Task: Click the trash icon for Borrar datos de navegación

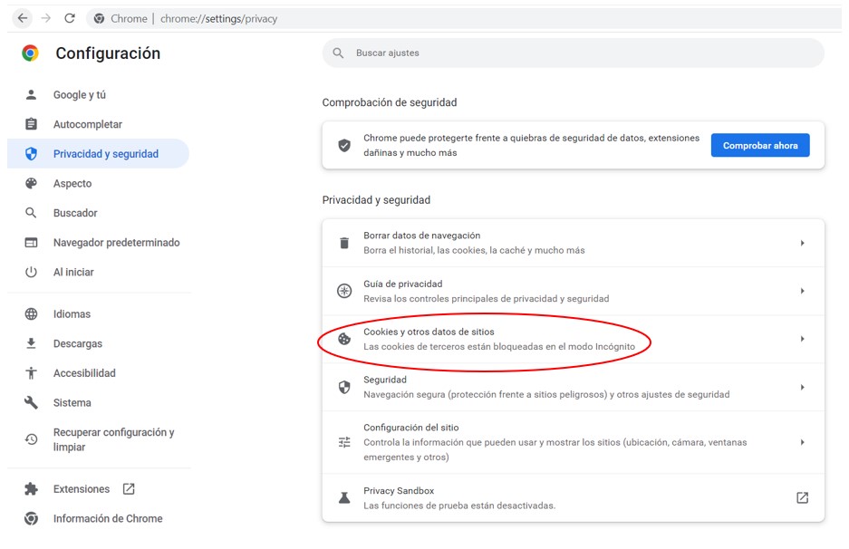Action: 343,243
